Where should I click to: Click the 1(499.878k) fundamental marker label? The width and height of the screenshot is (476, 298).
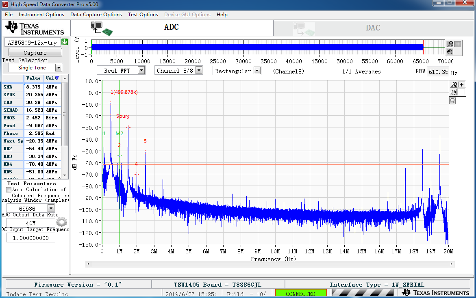[124, 92]
